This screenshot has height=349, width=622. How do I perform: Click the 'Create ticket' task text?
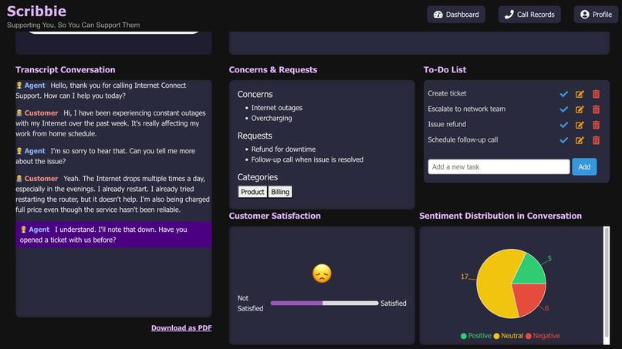[x=447, y=93]
